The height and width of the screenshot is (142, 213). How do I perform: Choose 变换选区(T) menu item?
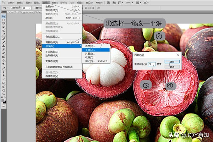point(62,61)
